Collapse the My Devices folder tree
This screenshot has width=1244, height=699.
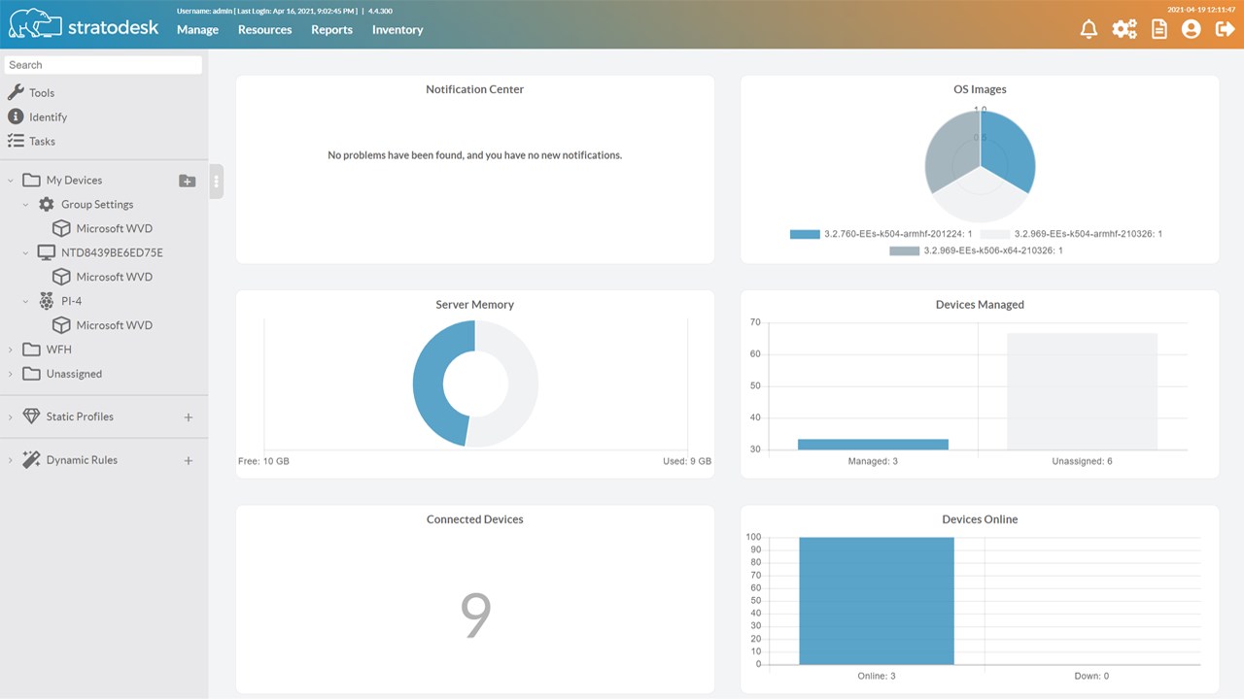tap(11, 181)
